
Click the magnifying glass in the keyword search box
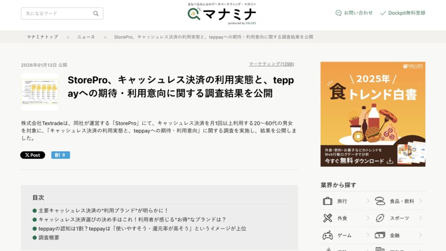click(x=96, y=13)
